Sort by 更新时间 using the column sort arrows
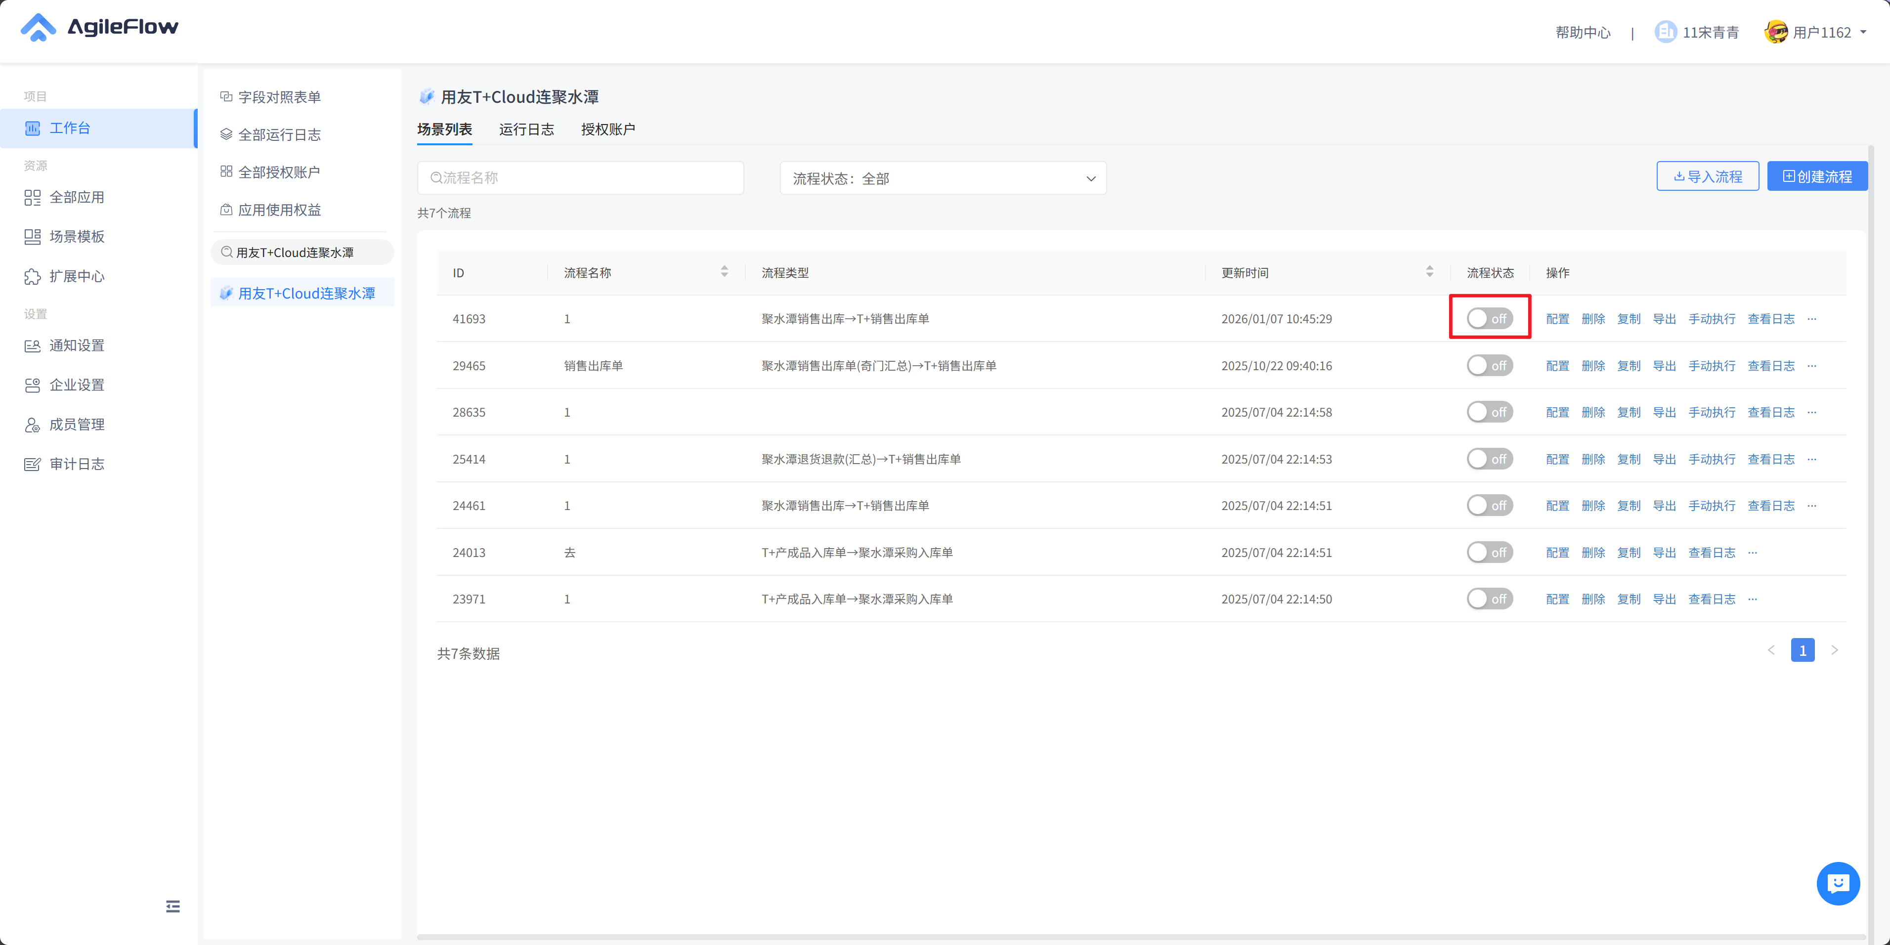The height and width of the screenshot is (945, 1890). point(1429,272)
